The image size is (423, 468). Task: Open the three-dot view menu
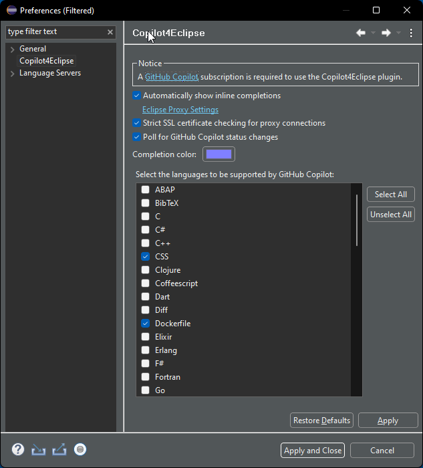pos(411,33)
